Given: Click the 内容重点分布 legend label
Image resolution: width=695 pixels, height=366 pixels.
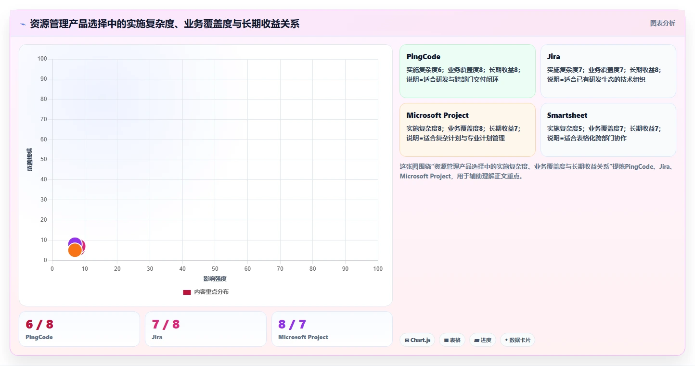Looking at the screenshot, I should click(x=211, y=292).
